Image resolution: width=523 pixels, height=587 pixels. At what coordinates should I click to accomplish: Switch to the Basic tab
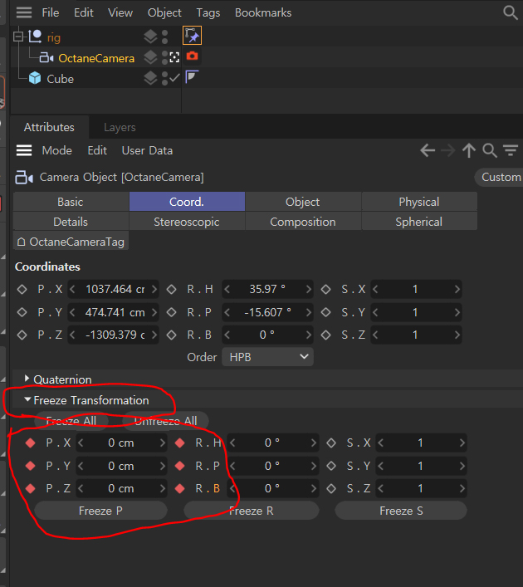71,202
